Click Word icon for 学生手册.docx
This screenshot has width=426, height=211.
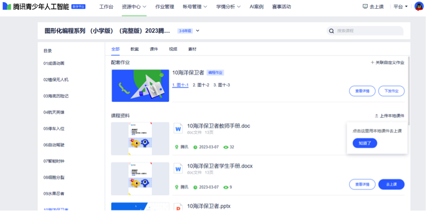point(179,169)
